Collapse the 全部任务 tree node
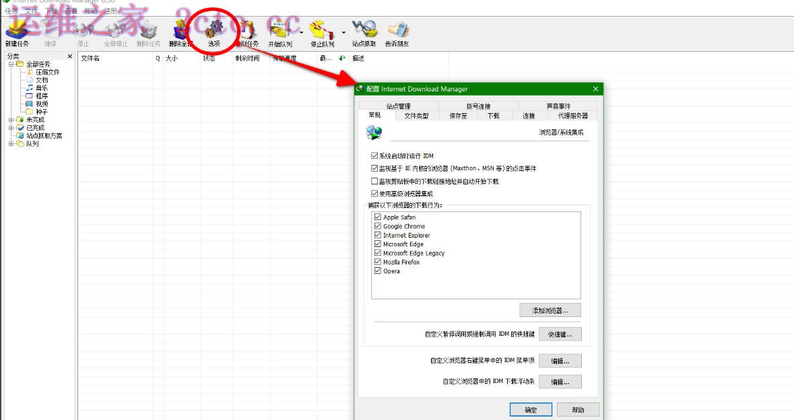 click(11, 64)
